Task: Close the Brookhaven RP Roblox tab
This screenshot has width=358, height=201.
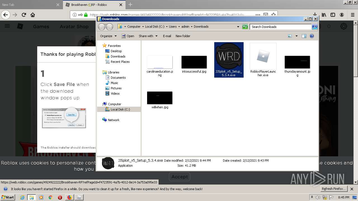Action: pos(121,5)
